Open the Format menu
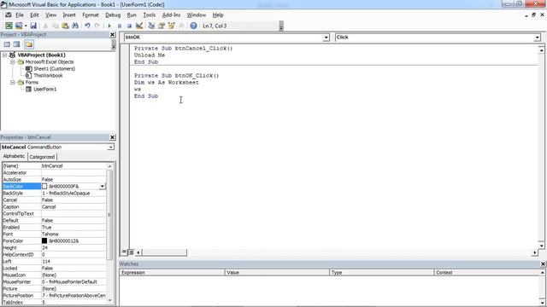Image resolution: width=547 pixels, height=307 pixels. pyautogui.click(x=91, y=15)
